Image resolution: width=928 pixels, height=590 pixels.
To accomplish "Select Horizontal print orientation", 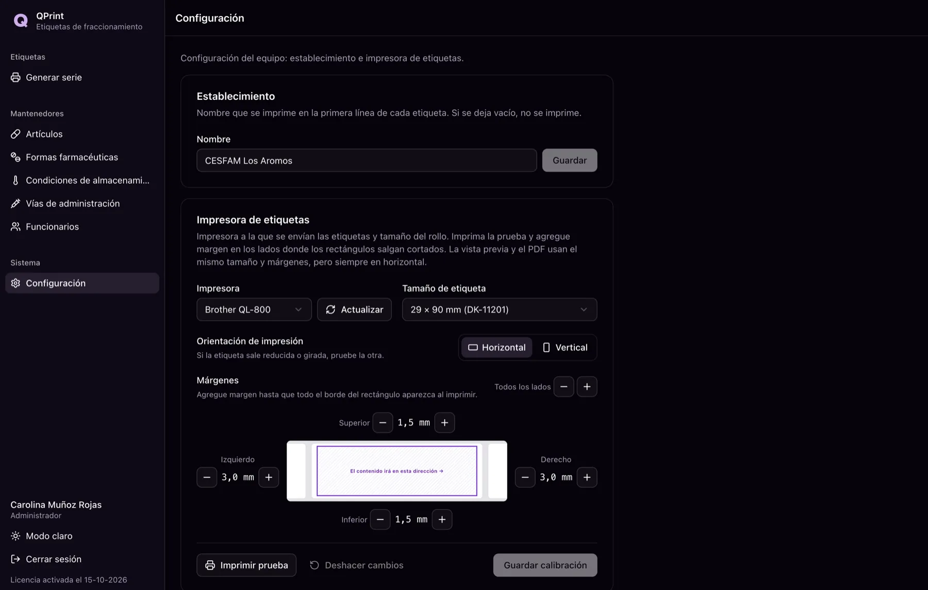I will [x=496, y=348].
